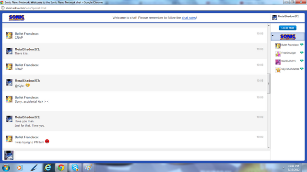
Task: Open the chat rules link
Action: point(189,18)
